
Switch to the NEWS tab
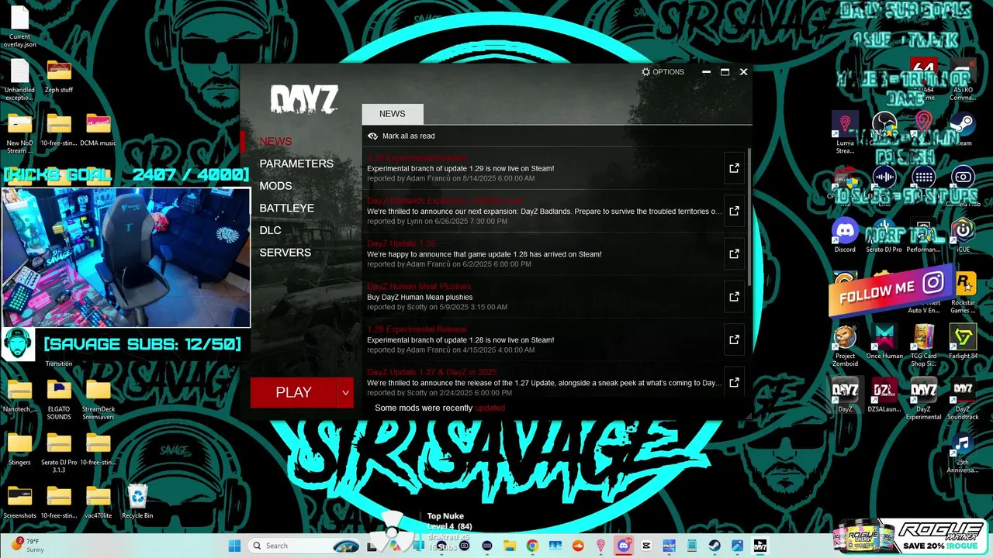393,114
